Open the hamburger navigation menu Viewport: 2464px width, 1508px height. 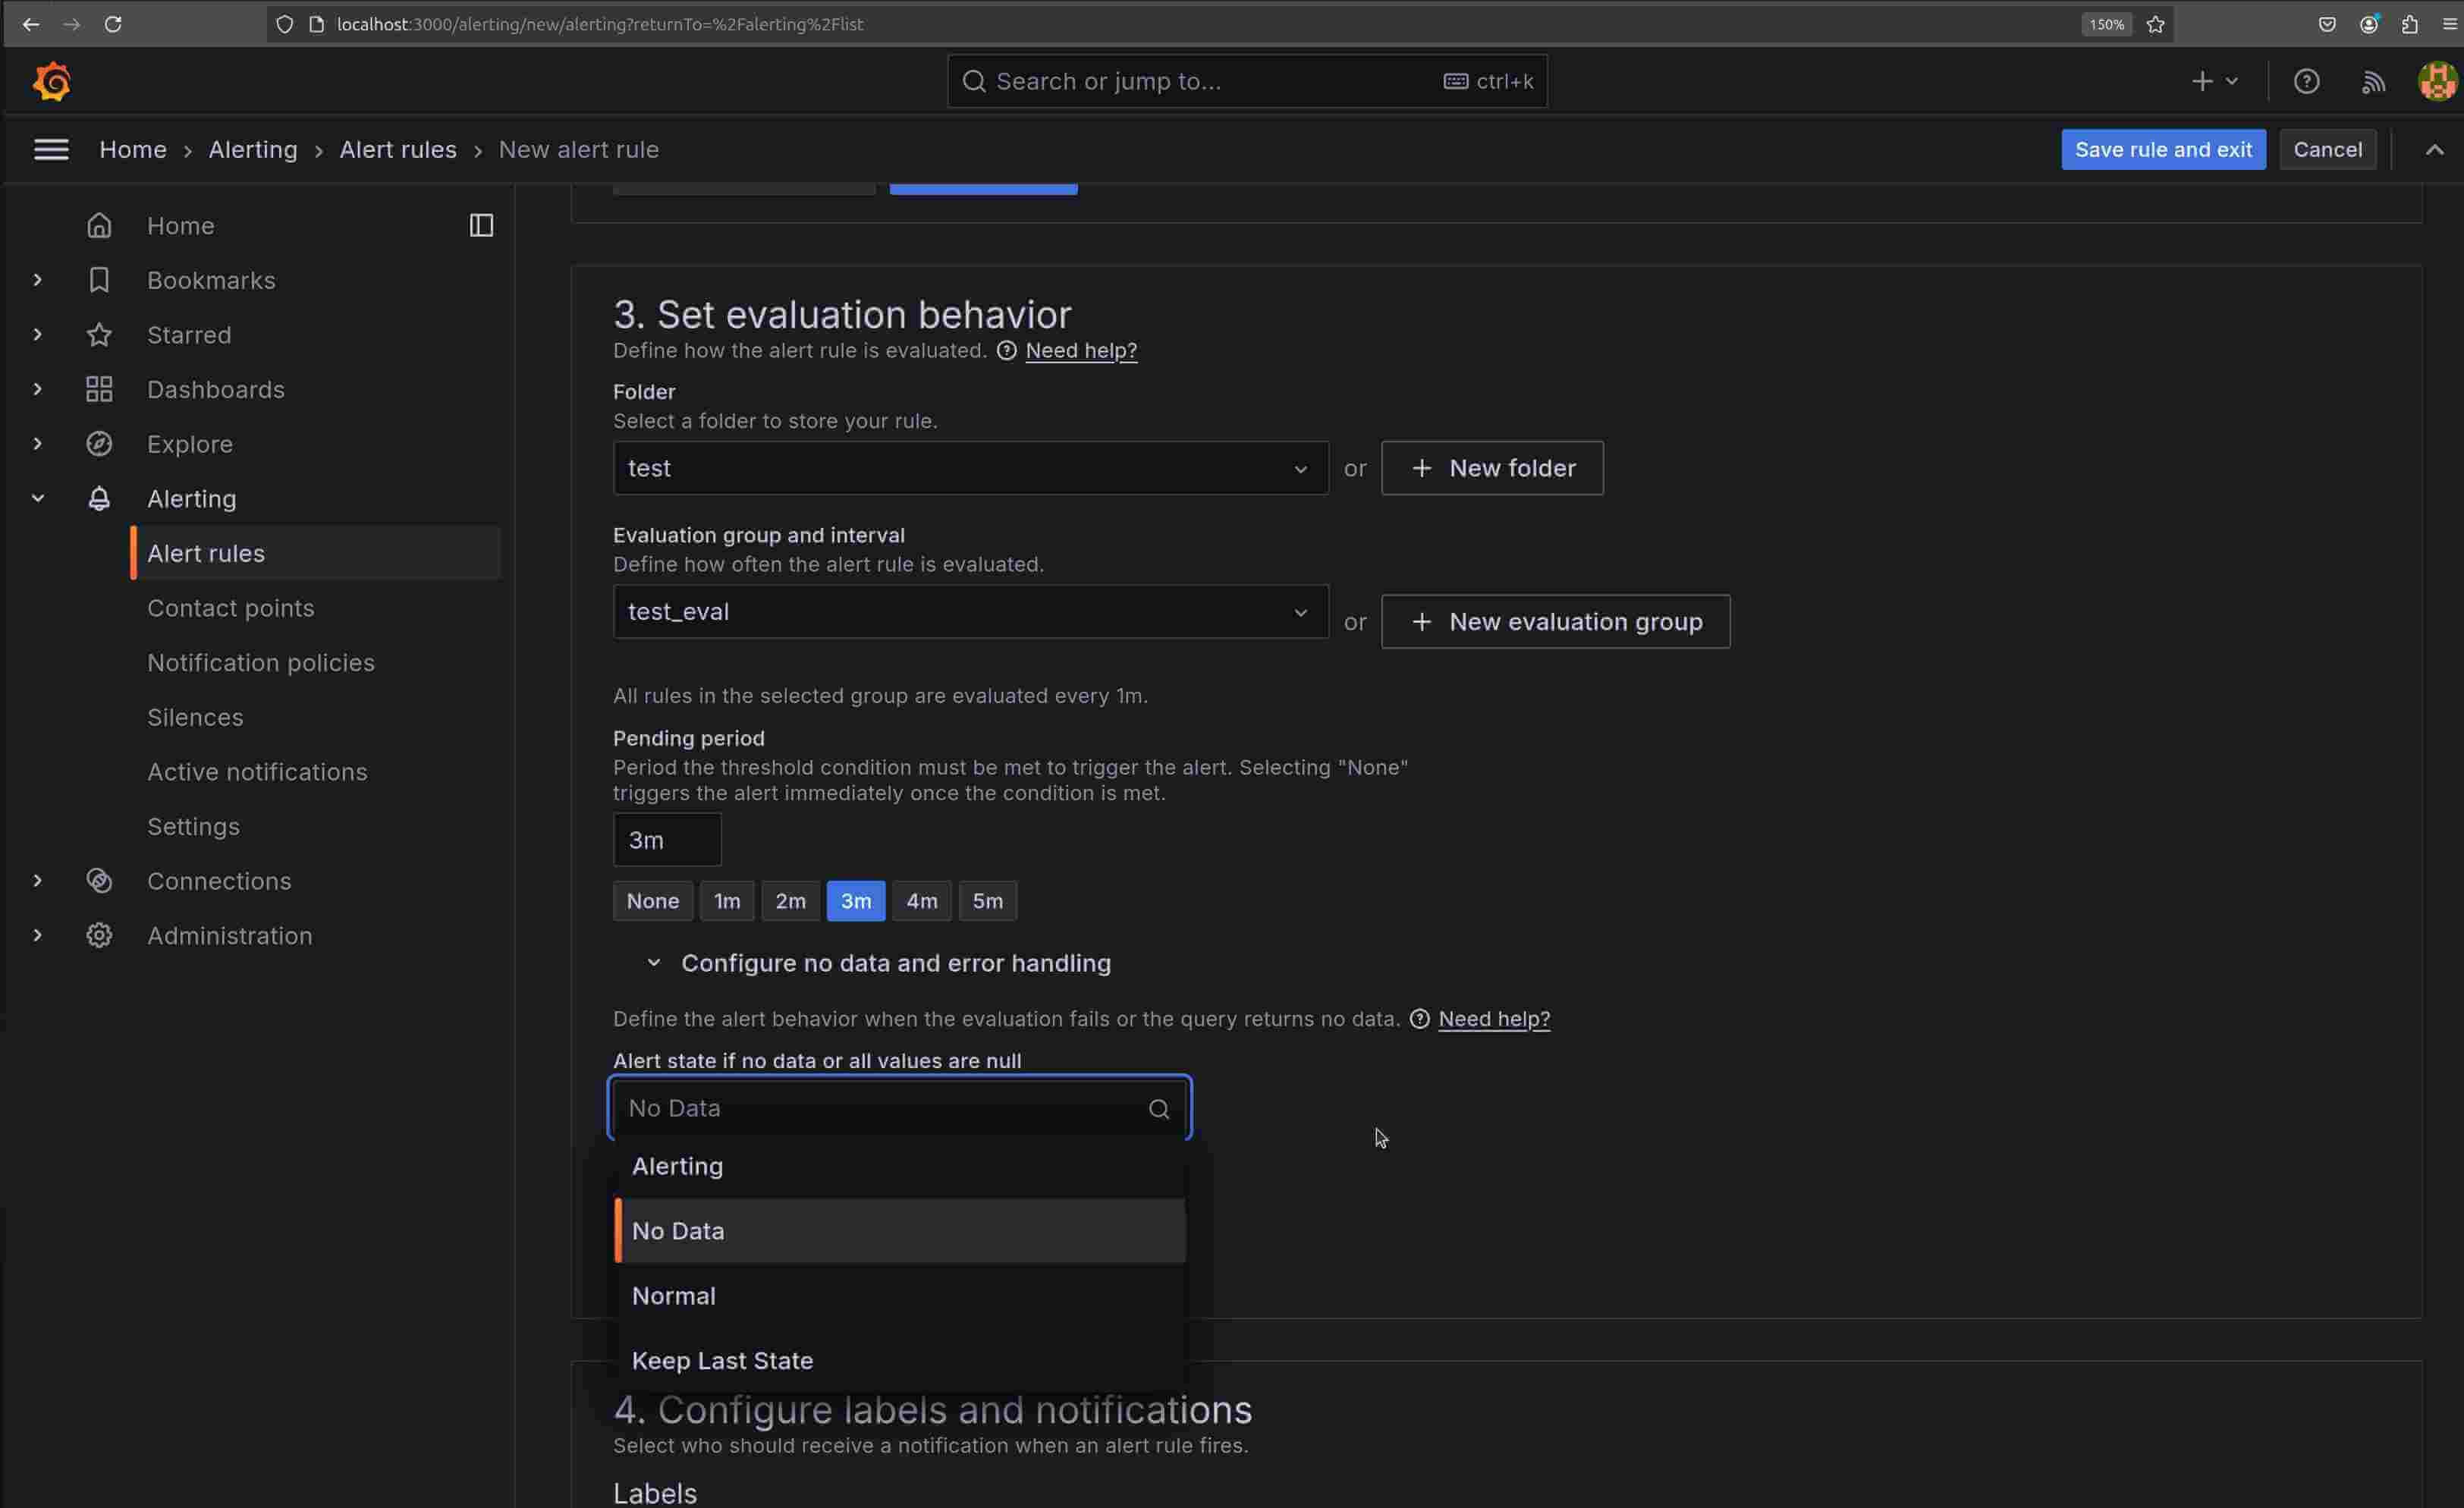pos(50,148)
